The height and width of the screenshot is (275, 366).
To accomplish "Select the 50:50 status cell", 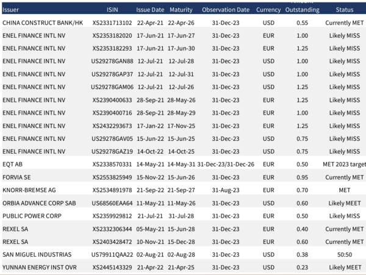I will point(344,254).
